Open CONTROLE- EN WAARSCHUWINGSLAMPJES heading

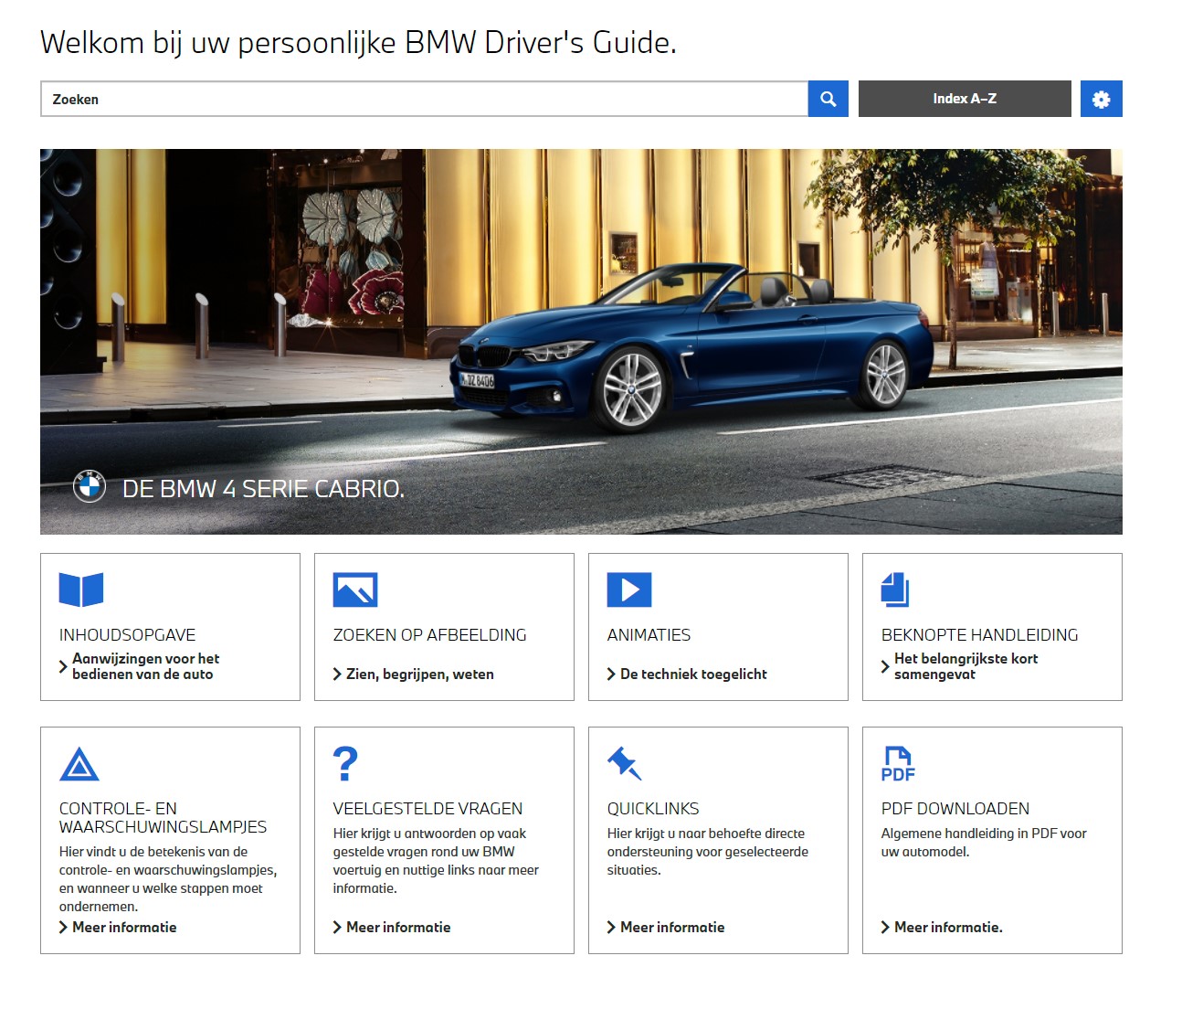[x=163, y=818]
